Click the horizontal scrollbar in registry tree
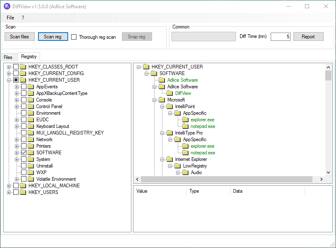 tap(227, 180)
